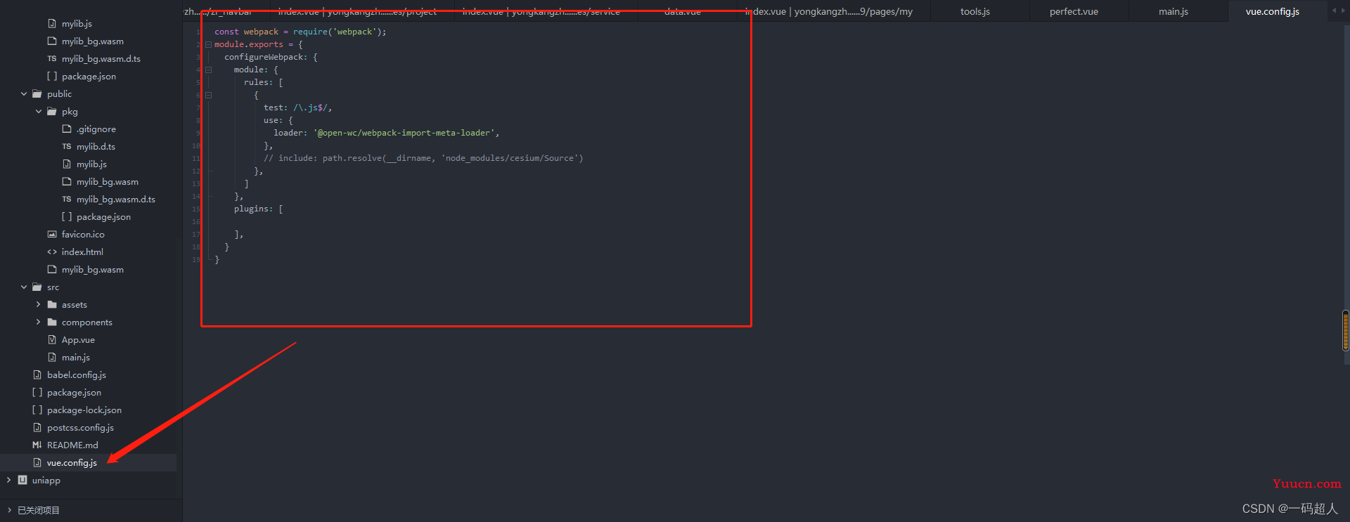Click the markdown icon beside README.md
The height and width of the screenshot is (522, 1350).
[x=37, y=445]
